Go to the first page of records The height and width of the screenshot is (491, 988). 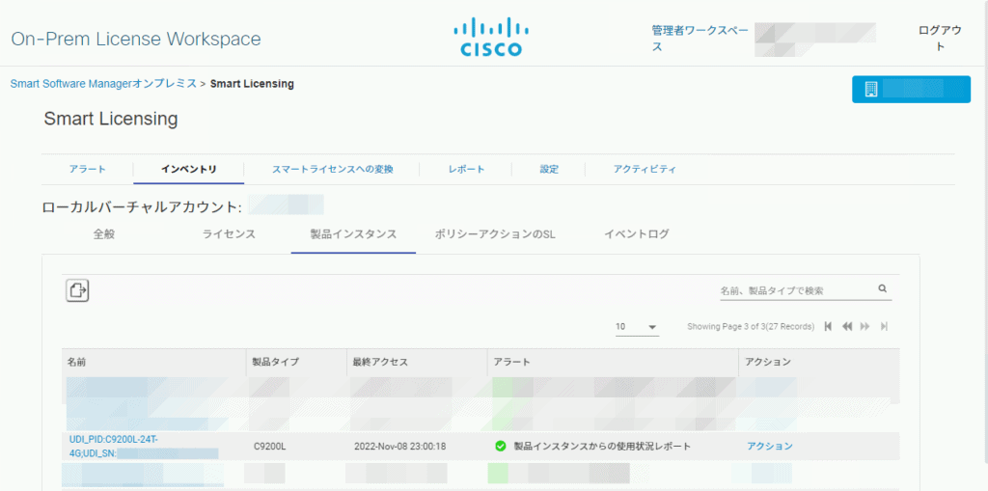pyautogui.click(x=828, y=327)
